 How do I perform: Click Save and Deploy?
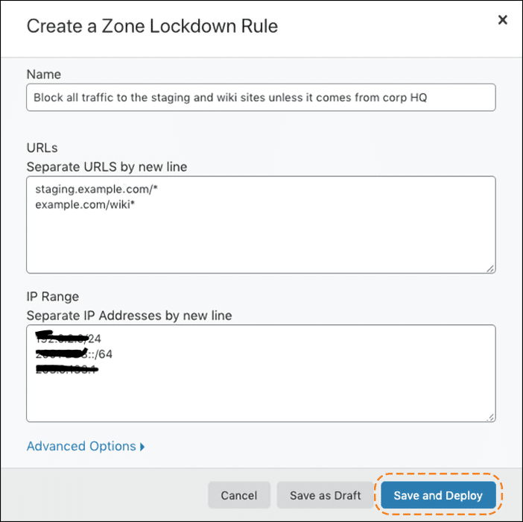(438, 495)
